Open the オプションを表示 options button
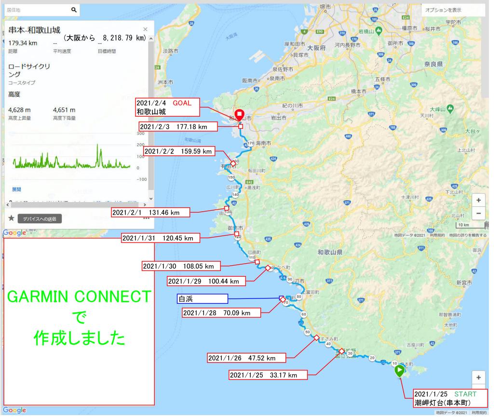This screenshot has width=501, height=419. (453, 10)
